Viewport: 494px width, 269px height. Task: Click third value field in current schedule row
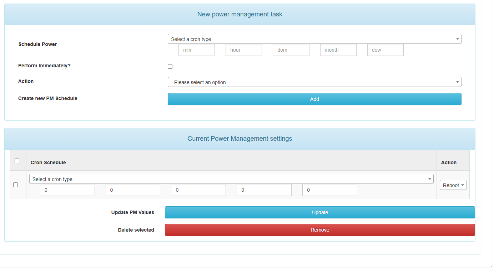pyautogui.click(x=198, y=190)
